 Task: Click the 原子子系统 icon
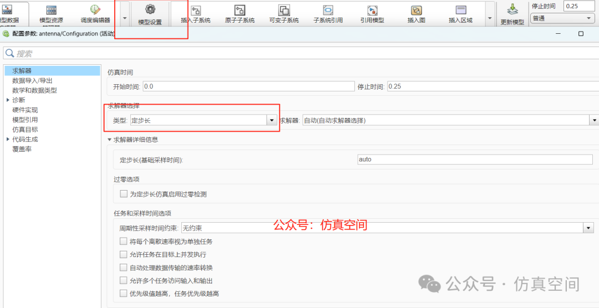(240, 11)
